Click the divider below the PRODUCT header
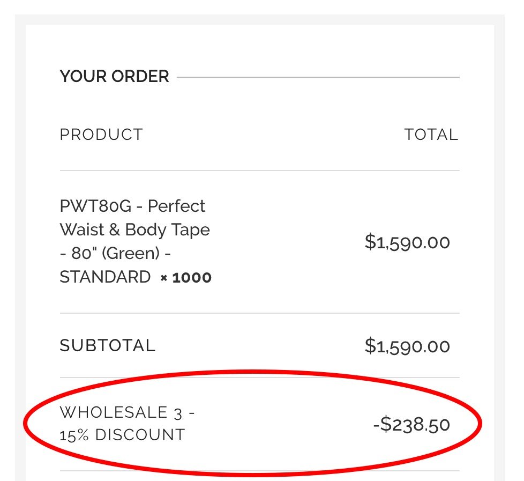This screenshot has width=524, height=481. [x=259, y=171]
